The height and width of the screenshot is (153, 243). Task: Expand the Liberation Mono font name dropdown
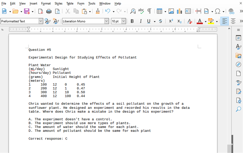coord(107,21)
